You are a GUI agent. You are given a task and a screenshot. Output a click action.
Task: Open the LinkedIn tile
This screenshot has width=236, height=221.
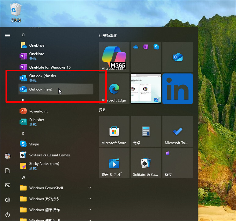coord(178,89)
